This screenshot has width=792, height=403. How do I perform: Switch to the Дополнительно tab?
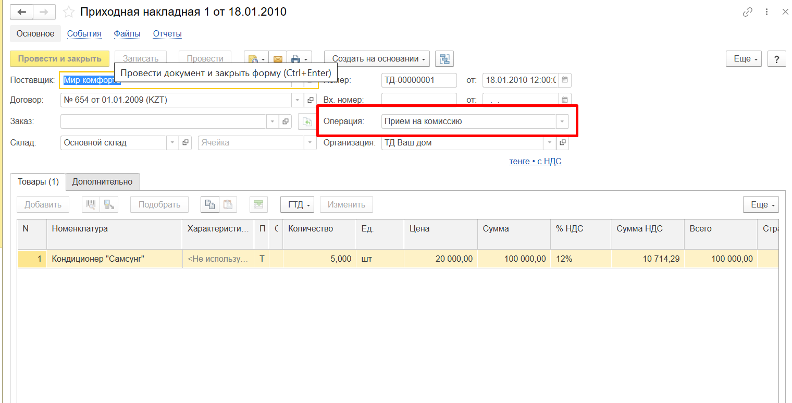(102, 181)
